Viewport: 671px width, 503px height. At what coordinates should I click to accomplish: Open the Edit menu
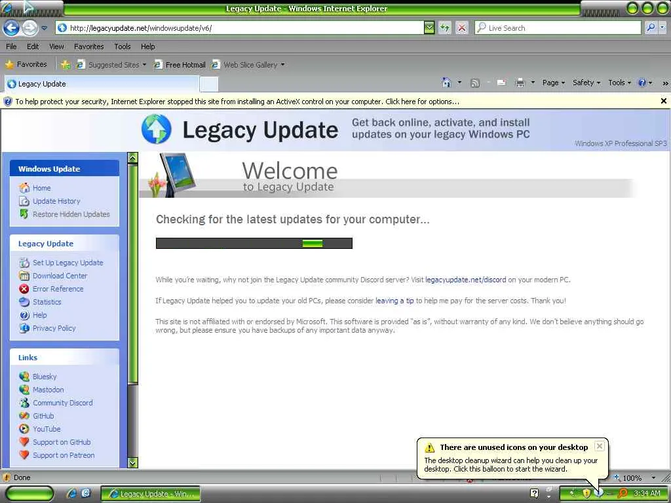(x=33, y=47)
